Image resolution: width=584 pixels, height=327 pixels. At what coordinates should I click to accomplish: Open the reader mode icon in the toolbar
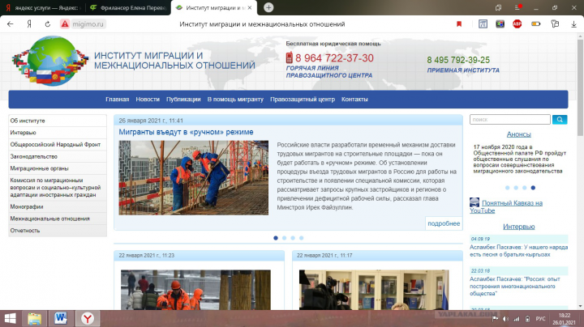[483, 24]
